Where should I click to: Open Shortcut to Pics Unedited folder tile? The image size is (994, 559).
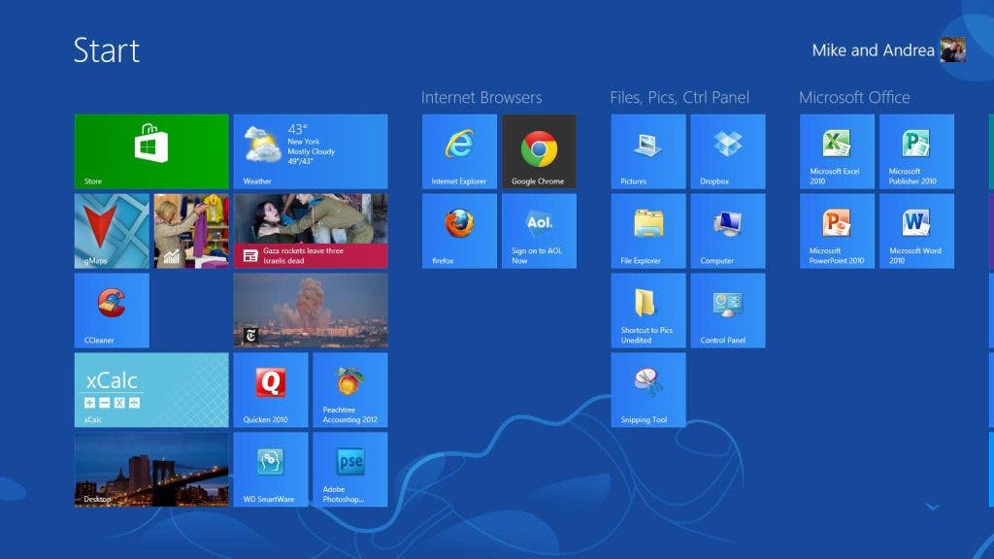(x=648, y=311)
